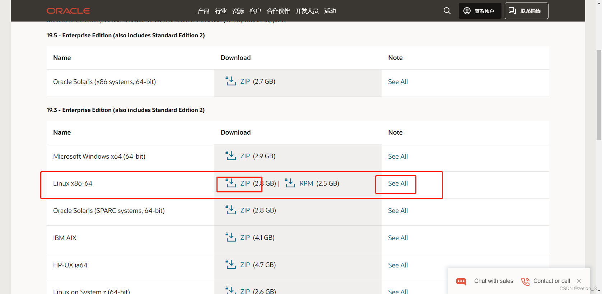Download Oracle Solaris x86 ZIP (2.7 GB)
602x294 pixels.
(245, 81)
